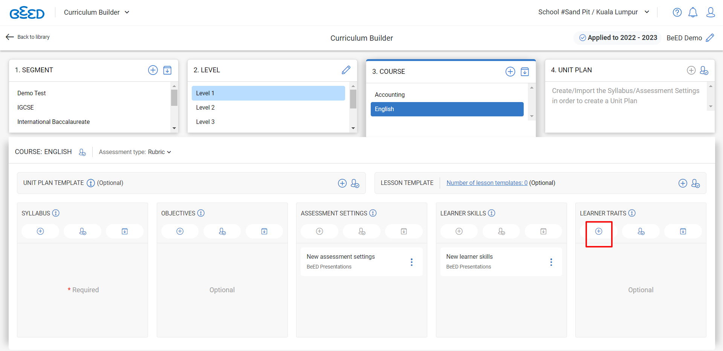The height and width of the screenshot is (351, 723).
Task: Open New assessment settings card
Action: click(x=361, y=262)
